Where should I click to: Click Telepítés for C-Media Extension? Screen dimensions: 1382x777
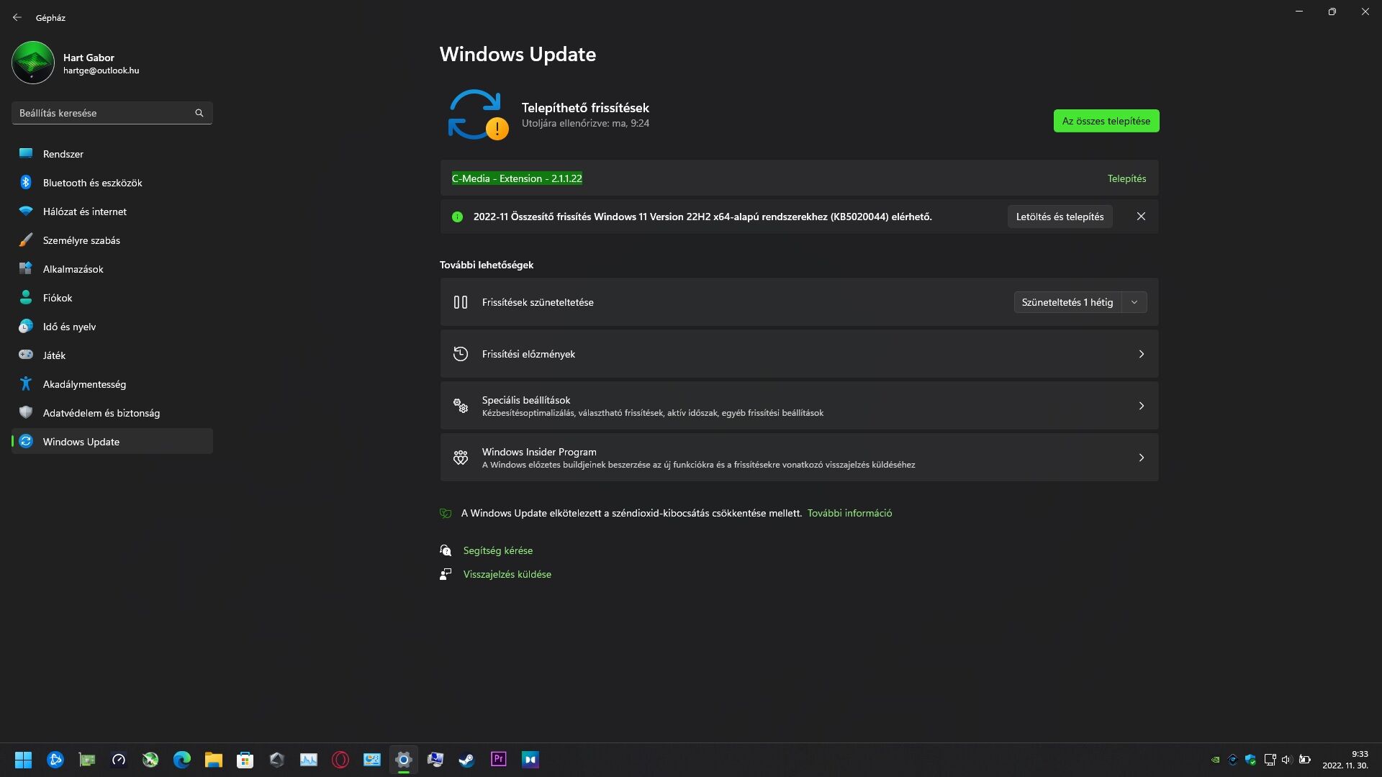pyautogui.click(x=1126, y=178)
